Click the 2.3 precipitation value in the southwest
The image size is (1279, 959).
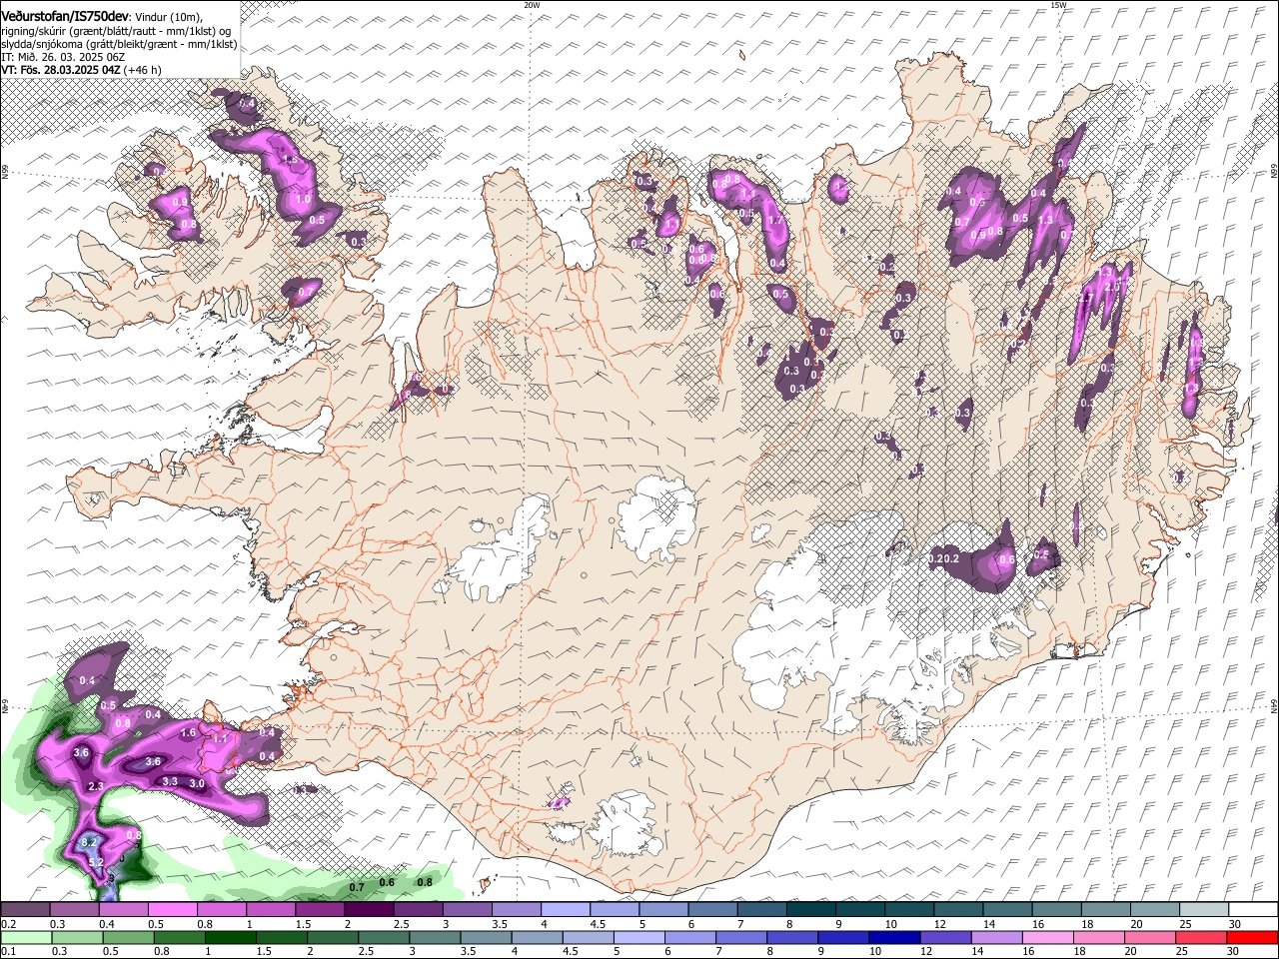[96, 787]
